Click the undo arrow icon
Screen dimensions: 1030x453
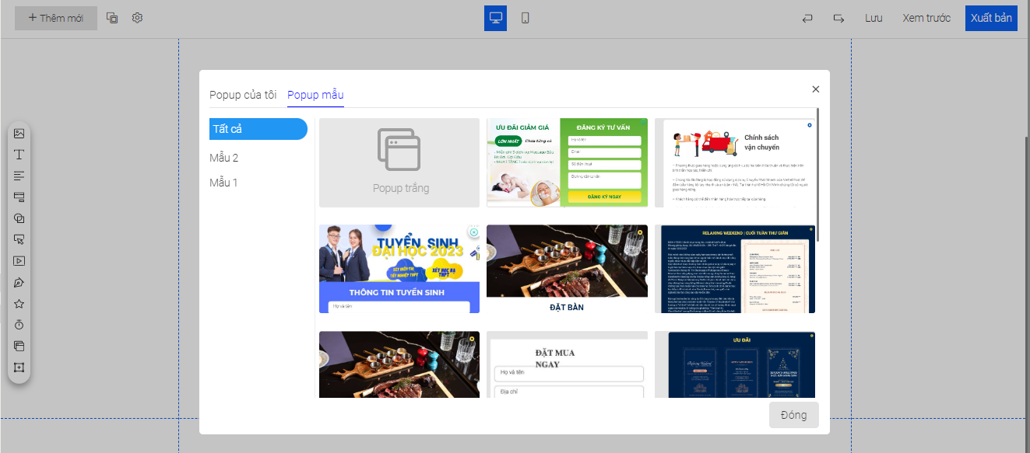coord(807,18)
